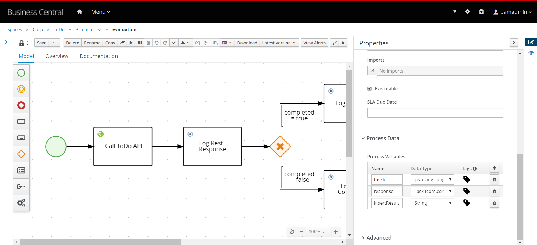The height and width of the screenshot is (245, 537).
Task: Switch to the Model tab
Action: pos(26,56)
